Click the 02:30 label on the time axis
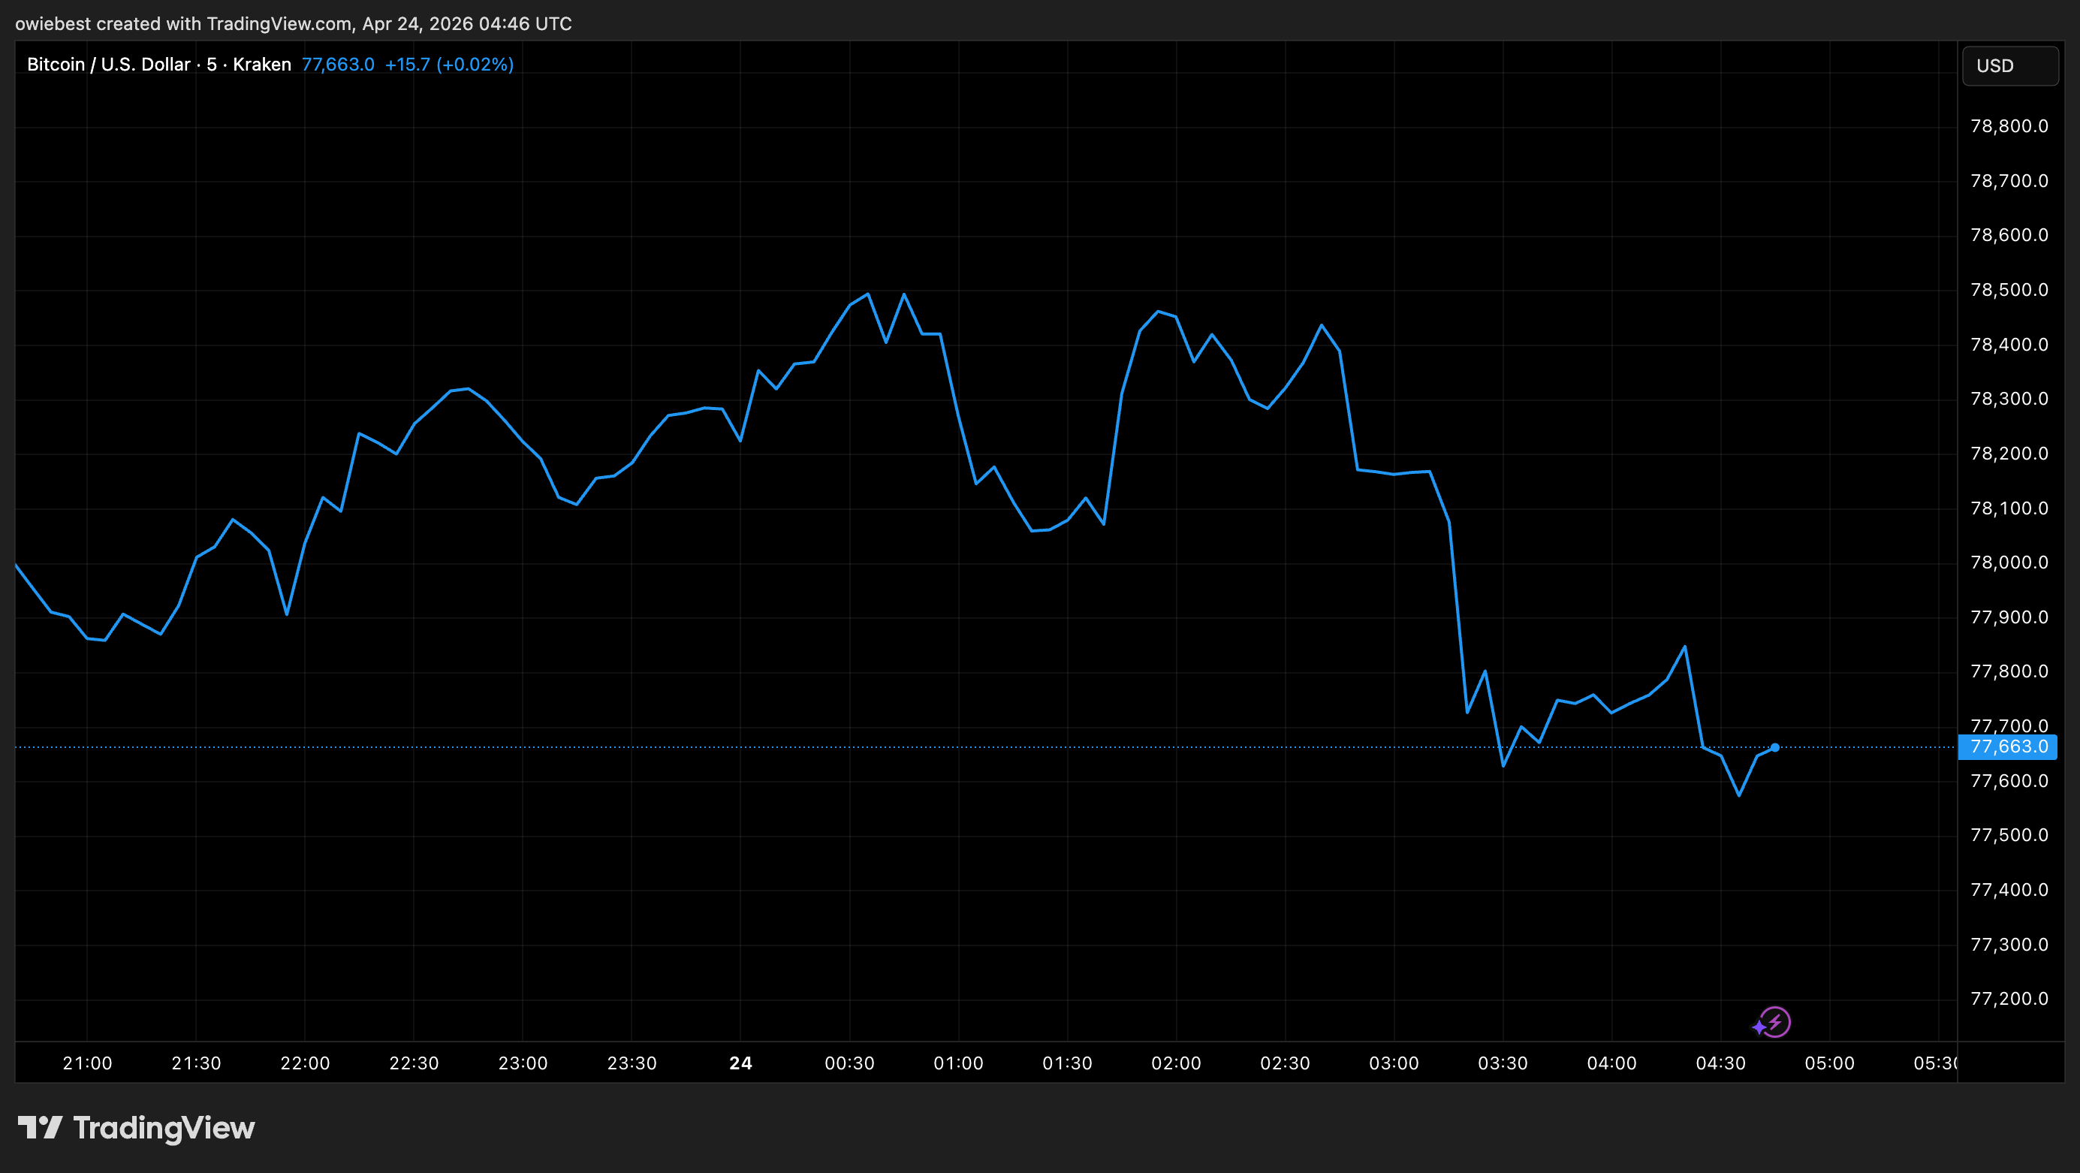The height and width of the screenshot is (1173, 2080). [1286, 1063]
